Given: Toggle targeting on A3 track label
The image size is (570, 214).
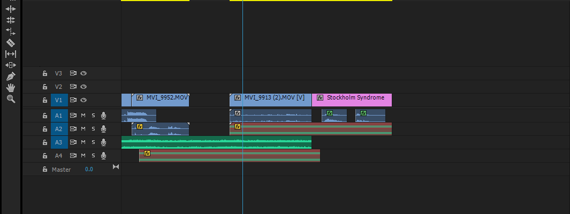Looking at the screenshot, I should coord(59,142).
